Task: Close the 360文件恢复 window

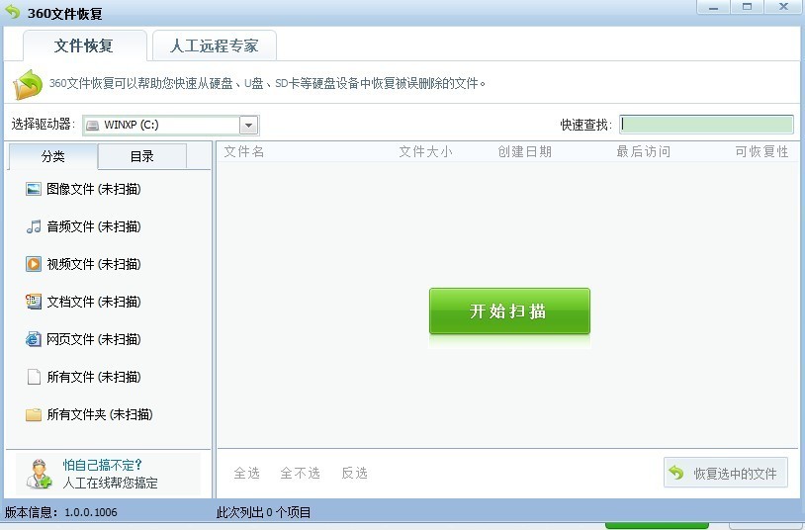Action: 783,7
